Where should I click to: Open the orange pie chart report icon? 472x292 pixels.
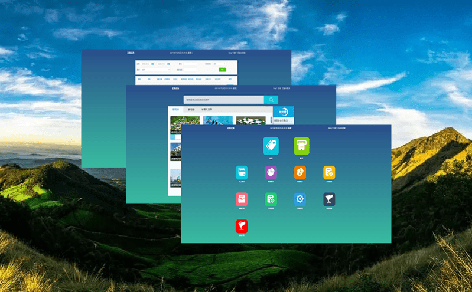tap(300, 172)
